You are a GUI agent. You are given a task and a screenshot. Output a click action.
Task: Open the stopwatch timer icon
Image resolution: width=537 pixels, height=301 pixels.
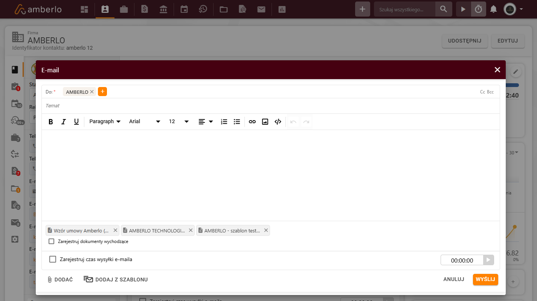(478, 9)
